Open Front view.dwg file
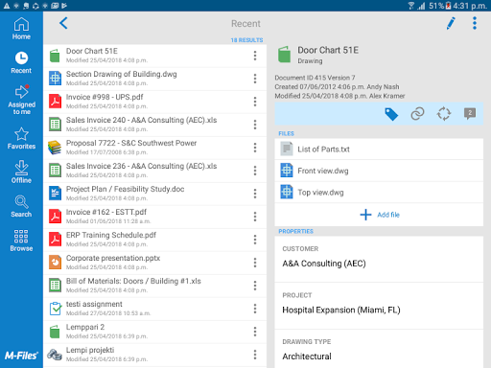Image resolution: width=491 pixels, height=368 pixels. (x=379, y=171)
